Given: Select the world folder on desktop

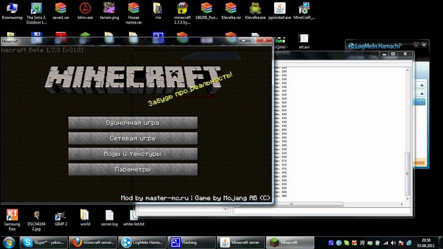Looking at the screenshot, I should click(x=85, y=218).
